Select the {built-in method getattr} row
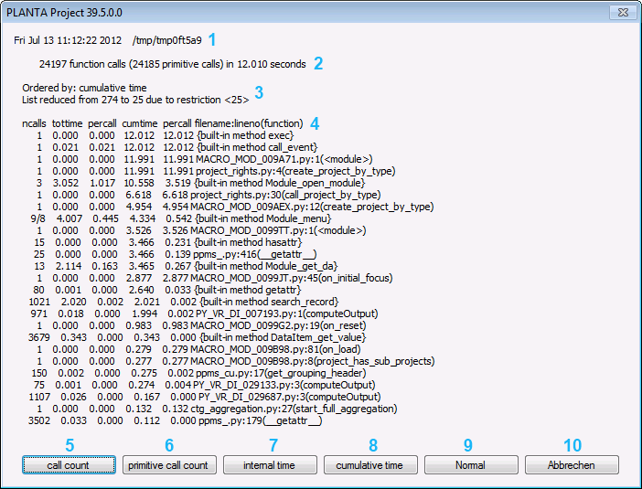The height and width of the screenshot is (489, 642). pos(167,290)
